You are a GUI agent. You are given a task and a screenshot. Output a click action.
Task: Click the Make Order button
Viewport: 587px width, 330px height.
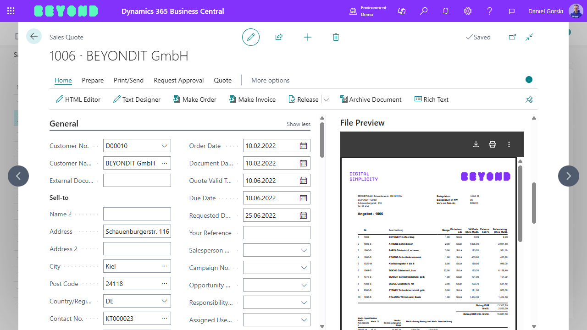coord(195,99)
